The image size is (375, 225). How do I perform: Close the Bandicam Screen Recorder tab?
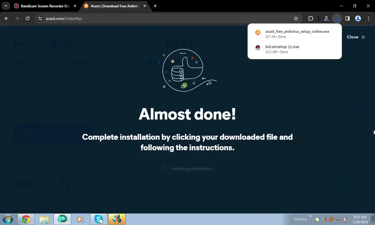coord(75,6)
